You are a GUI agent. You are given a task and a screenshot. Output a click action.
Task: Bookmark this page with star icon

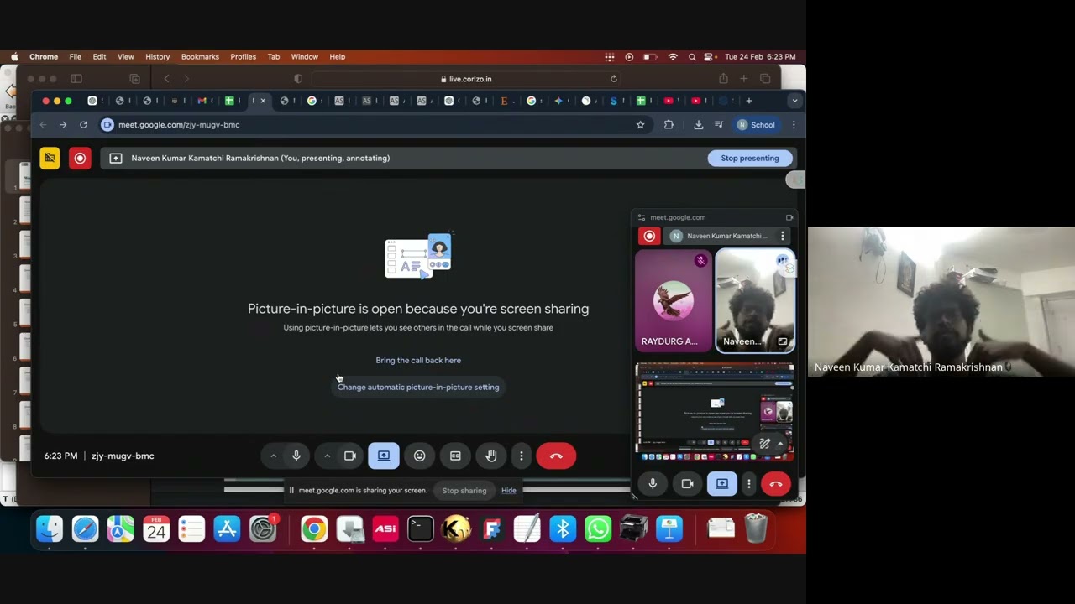[640, 124]
